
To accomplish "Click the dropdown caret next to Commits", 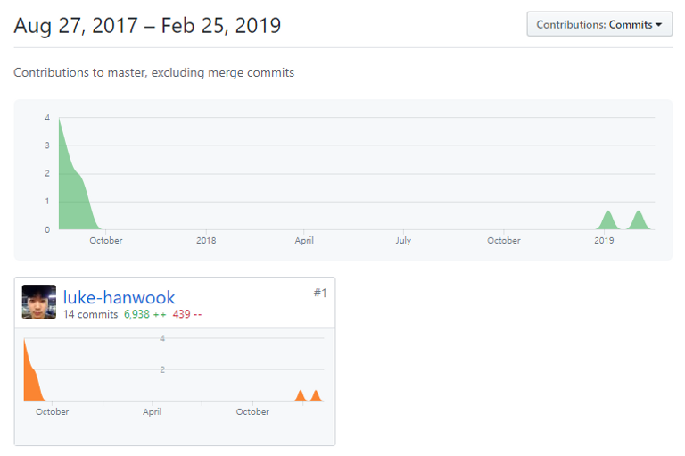I will (658, 25).
